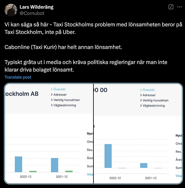The width and height of the screenshot is (185, 188).
Task: Open Adresser in right company panel
Action: tap(148, 95)
